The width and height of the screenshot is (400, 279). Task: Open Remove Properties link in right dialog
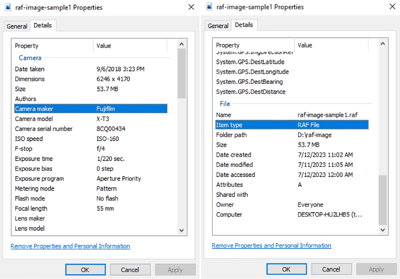[x=271, y=246]
